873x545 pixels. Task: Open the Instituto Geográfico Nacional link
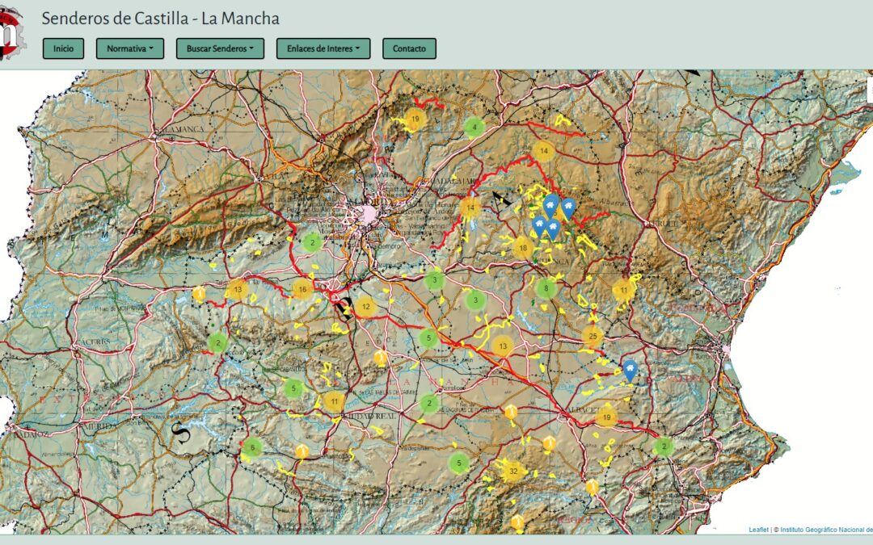point(824,530)
